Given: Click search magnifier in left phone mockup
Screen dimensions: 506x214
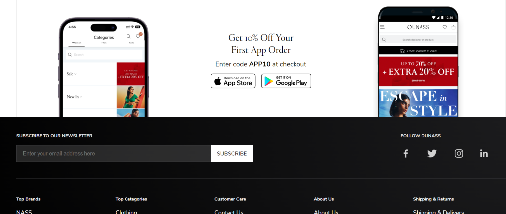Looking at the screenshot, I should pos(128,36).
